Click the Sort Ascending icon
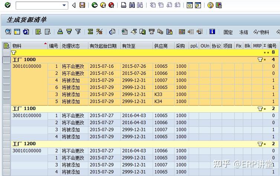Screen dimensions: 280x176 tap(60, 32)
